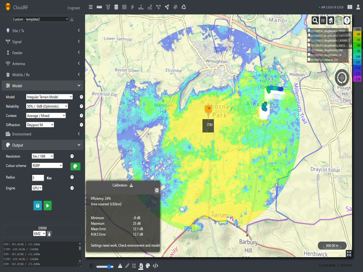The height and width of the screenshot is (272, 363).
Task: Check the 0217090126_Network_Site layer
Action: [x=309, y=59]
